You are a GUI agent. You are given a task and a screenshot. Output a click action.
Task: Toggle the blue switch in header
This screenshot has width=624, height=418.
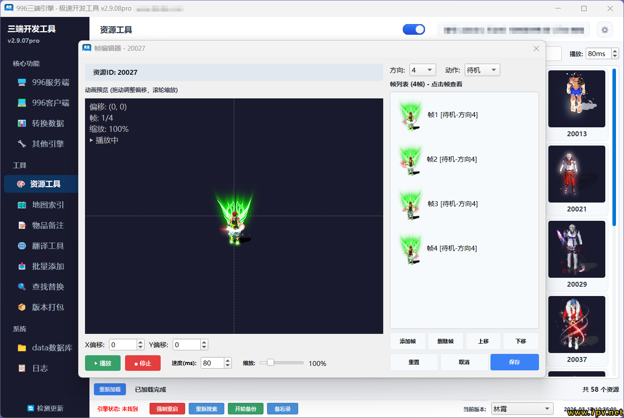point(414,29)
